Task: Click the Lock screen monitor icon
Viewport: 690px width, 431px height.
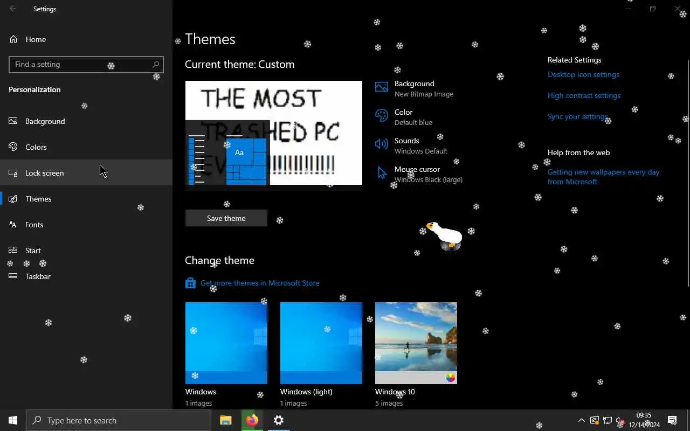Action: (13, 173)
